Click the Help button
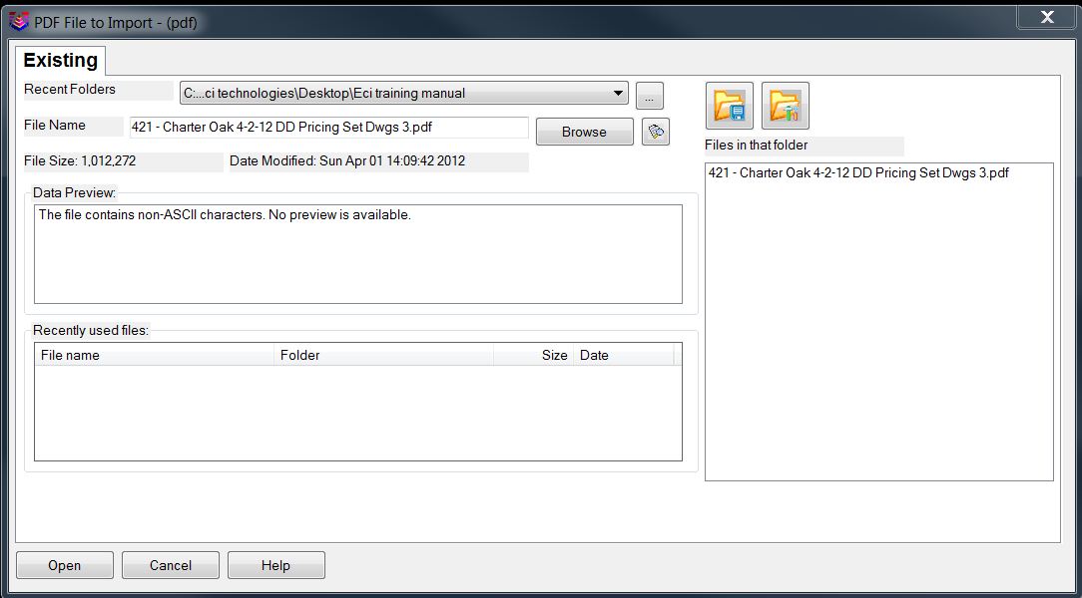 (x=276, y=566)
